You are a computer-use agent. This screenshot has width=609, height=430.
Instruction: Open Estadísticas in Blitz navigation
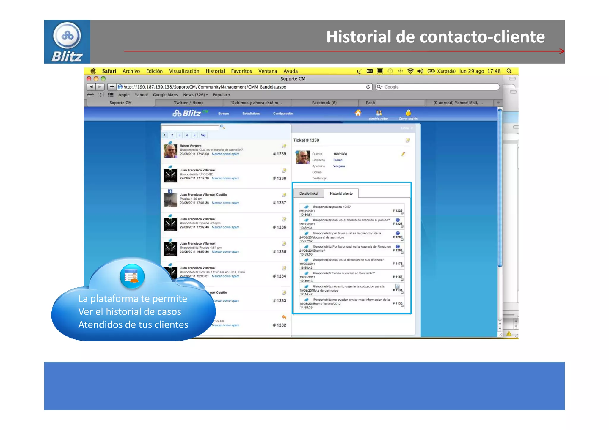[251, 114]
